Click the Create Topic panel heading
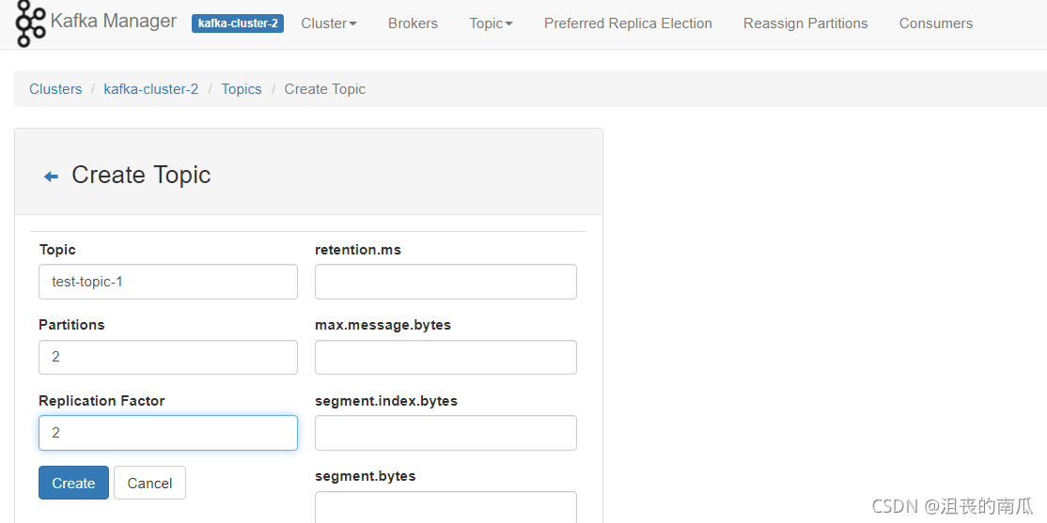 [x=141, y=175]
